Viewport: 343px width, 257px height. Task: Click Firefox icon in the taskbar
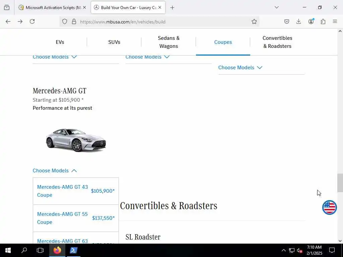57,250
